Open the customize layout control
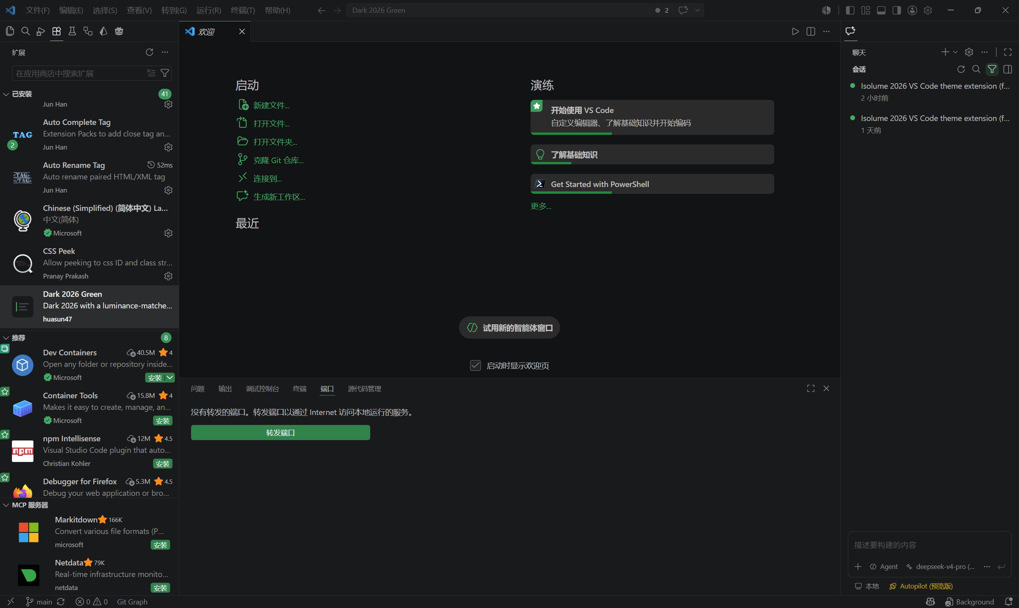 pos(866,10)
